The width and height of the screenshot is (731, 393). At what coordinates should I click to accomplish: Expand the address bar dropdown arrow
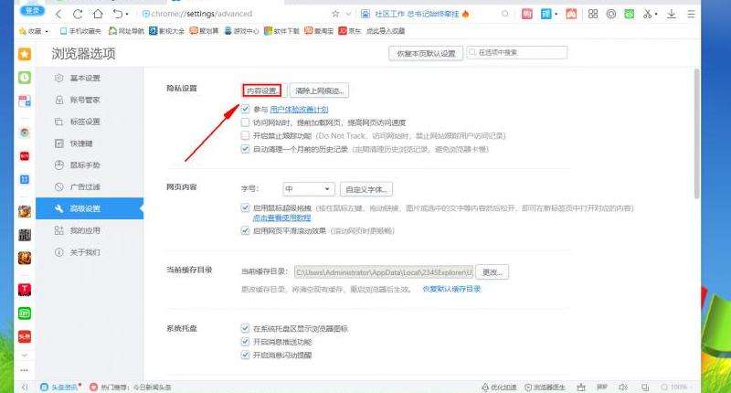[x=350, y=15]
